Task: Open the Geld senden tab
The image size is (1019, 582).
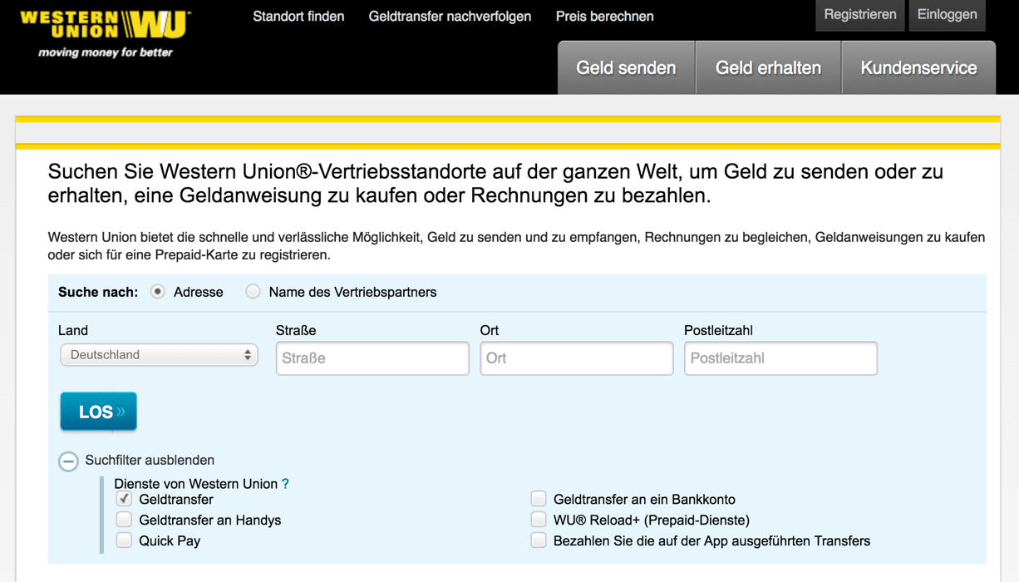Action: coord(626,67)
